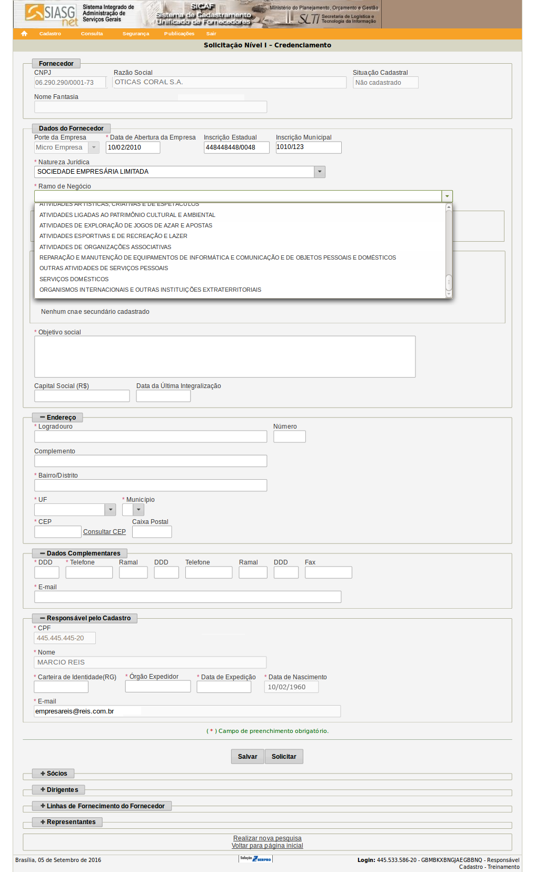
Task: Open the Cadastro menu
Action: [x=50, y=34]
